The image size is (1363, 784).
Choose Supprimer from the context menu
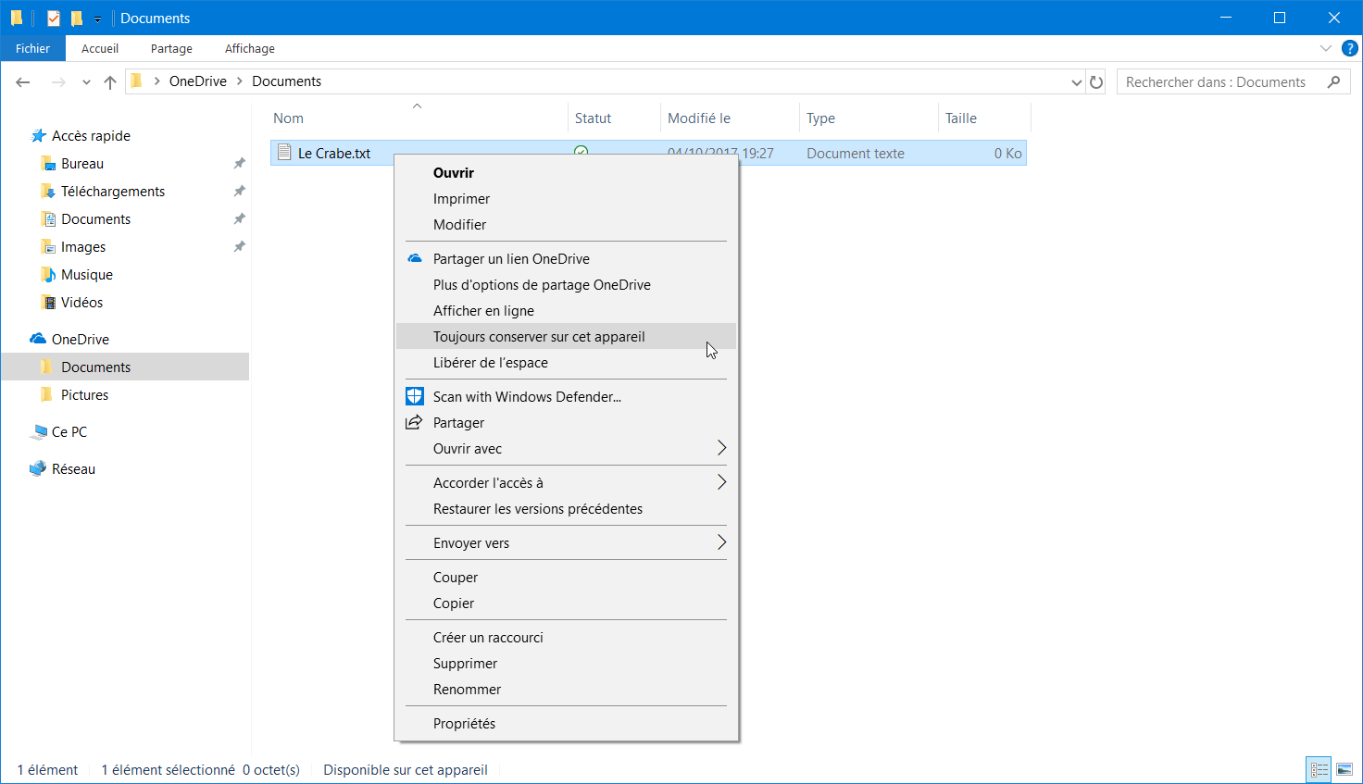click(566, 664)
